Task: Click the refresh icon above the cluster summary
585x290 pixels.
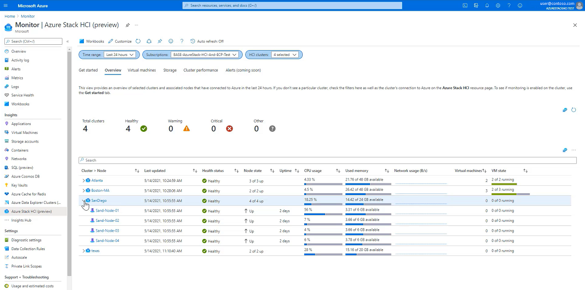Action: coord(574,110)
